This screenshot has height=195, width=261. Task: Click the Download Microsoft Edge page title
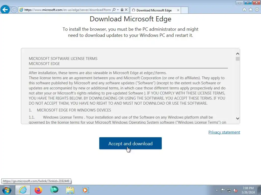pos(130,19)
